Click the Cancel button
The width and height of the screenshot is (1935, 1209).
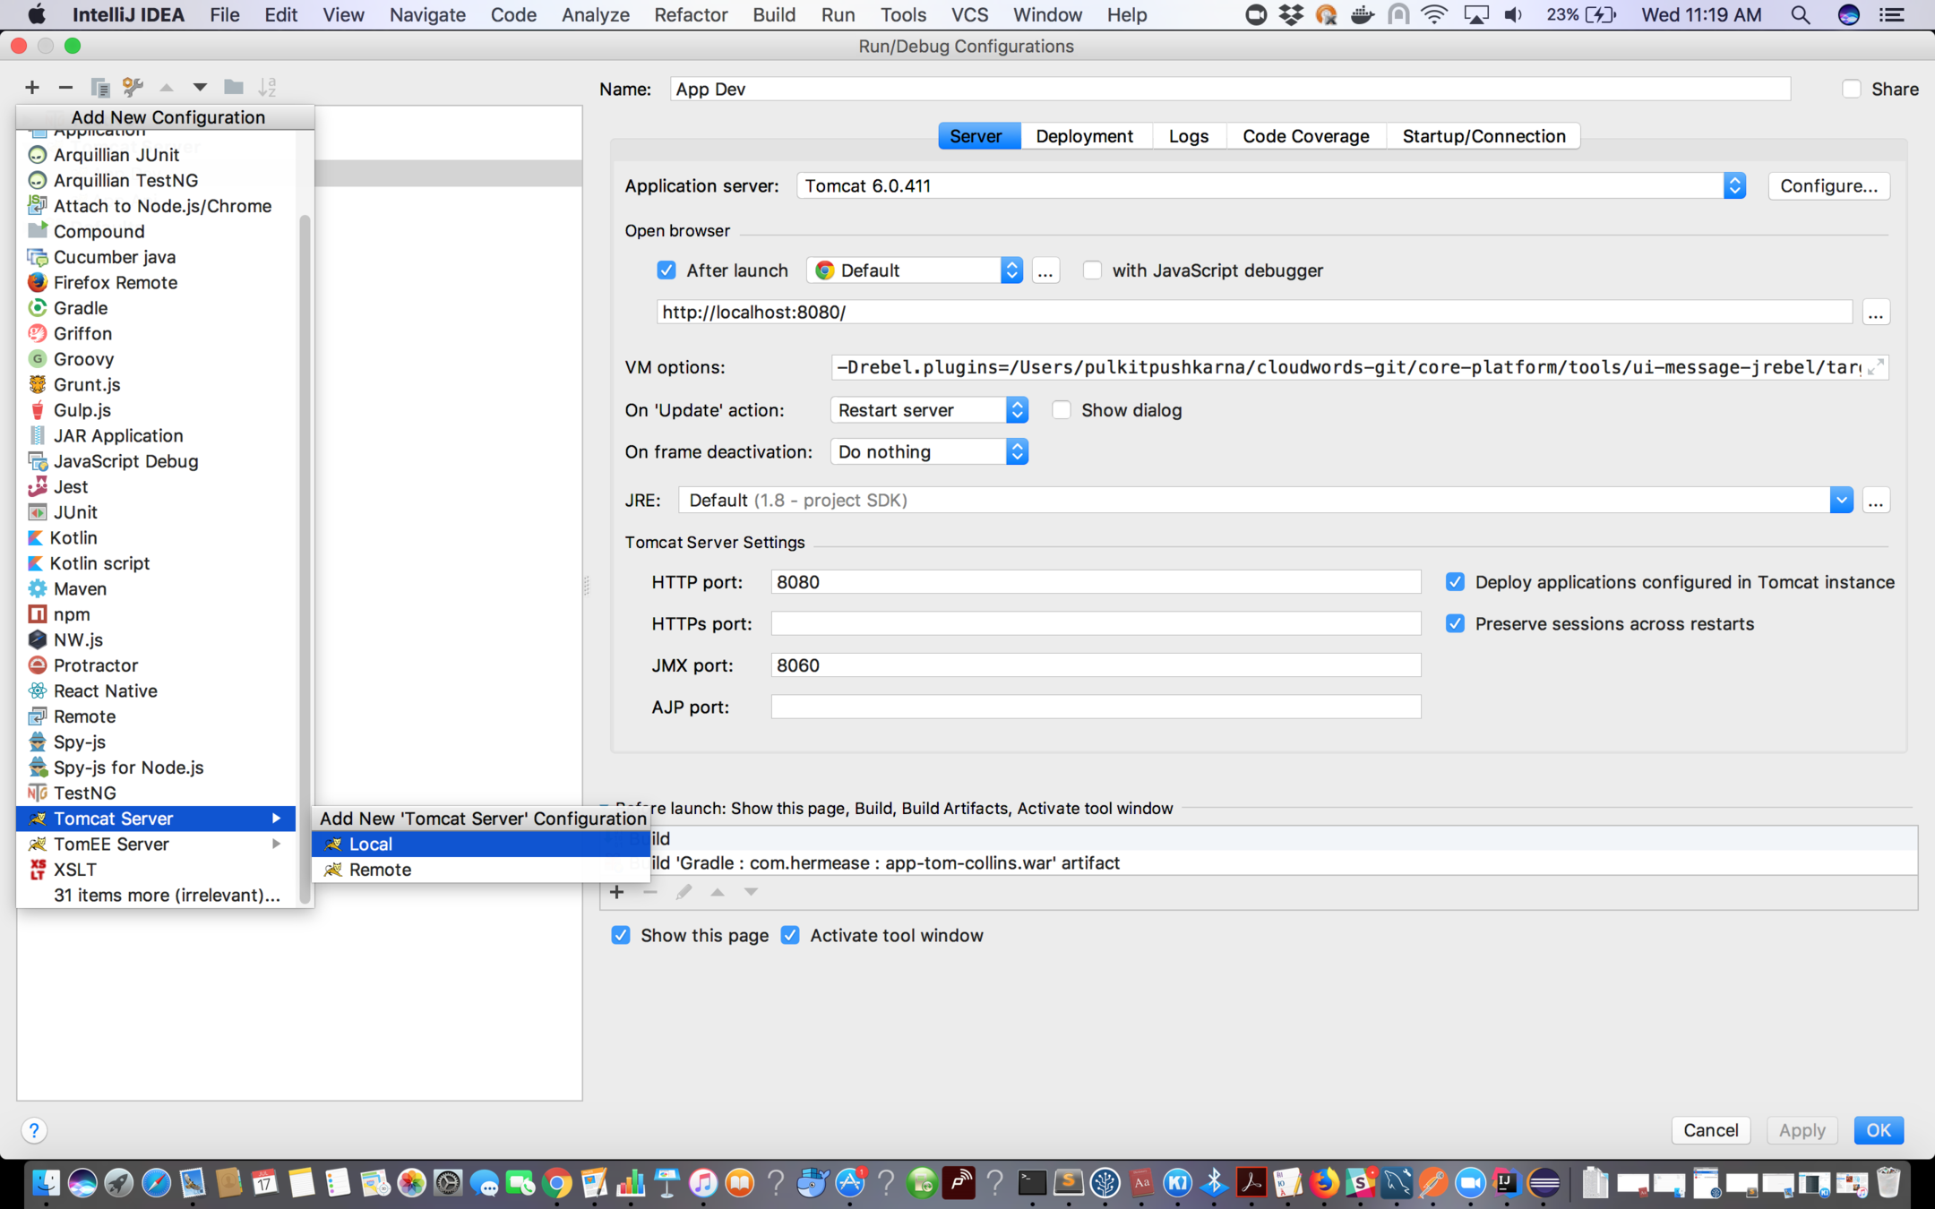click(x=1710, y=1130)
